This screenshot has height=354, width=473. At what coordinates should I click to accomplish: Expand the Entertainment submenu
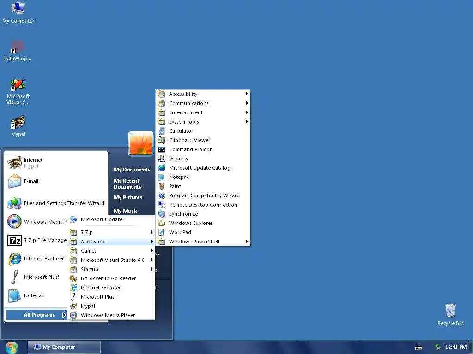tap(203, 112)
